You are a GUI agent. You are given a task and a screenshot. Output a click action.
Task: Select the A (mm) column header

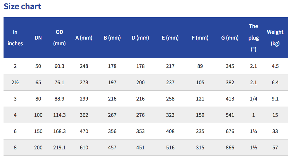coord(84,38)
